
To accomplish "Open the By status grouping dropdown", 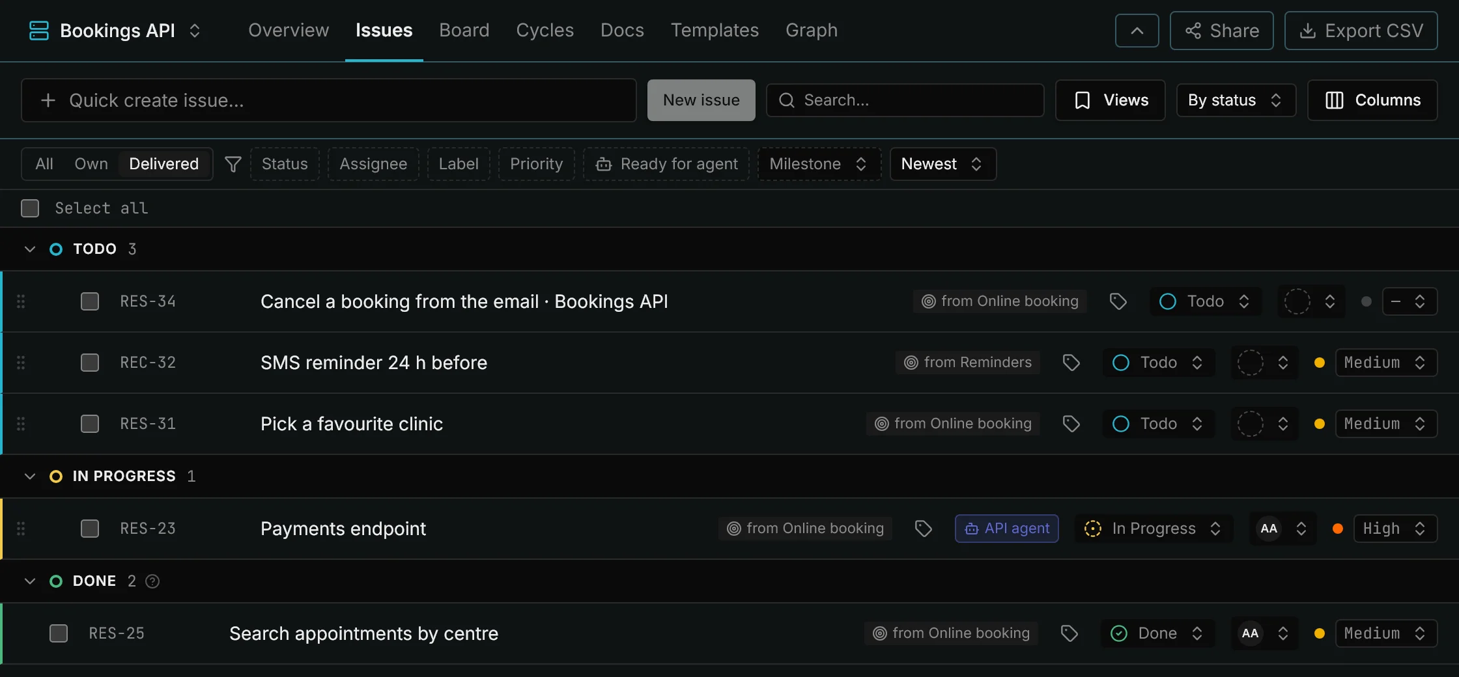I will point(1236,100).
